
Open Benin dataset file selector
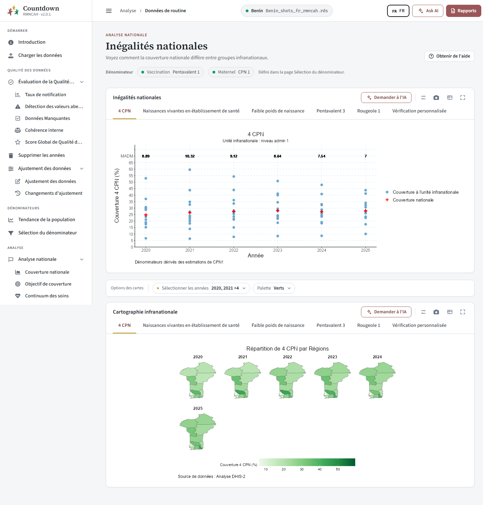coord(287,11)
